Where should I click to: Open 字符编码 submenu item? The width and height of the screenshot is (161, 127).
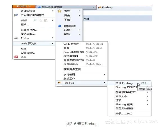[82, 75]
